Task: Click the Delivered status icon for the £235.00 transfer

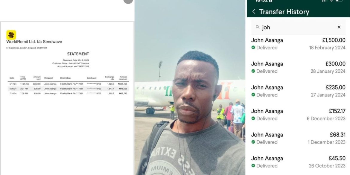Action: point(253,95)
